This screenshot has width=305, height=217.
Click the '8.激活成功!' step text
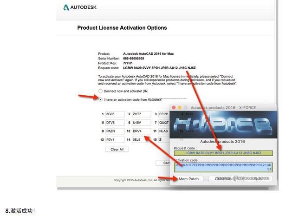tap(20, 211)
